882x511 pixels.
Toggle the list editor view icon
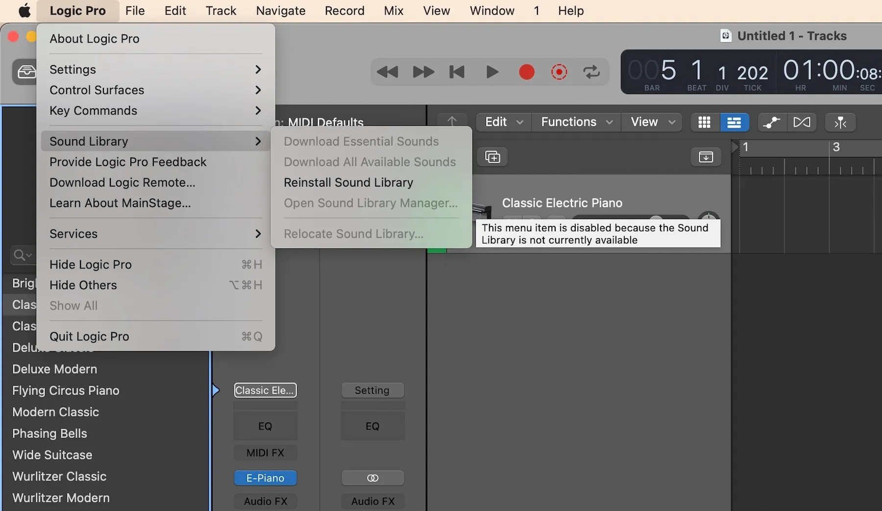(x=734, y=122)
